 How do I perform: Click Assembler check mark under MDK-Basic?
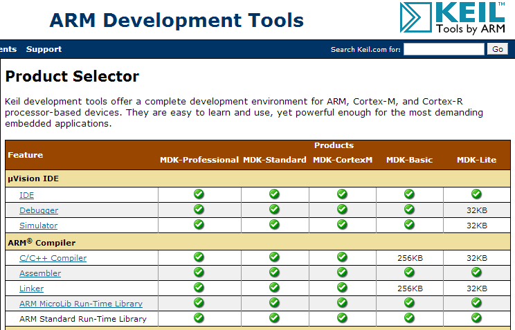pyautogui.click(x=409, y=272)
